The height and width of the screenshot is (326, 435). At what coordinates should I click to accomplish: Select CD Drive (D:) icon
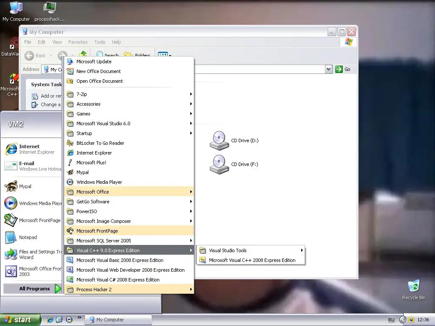pyautogui.click(x=234, y=141)
